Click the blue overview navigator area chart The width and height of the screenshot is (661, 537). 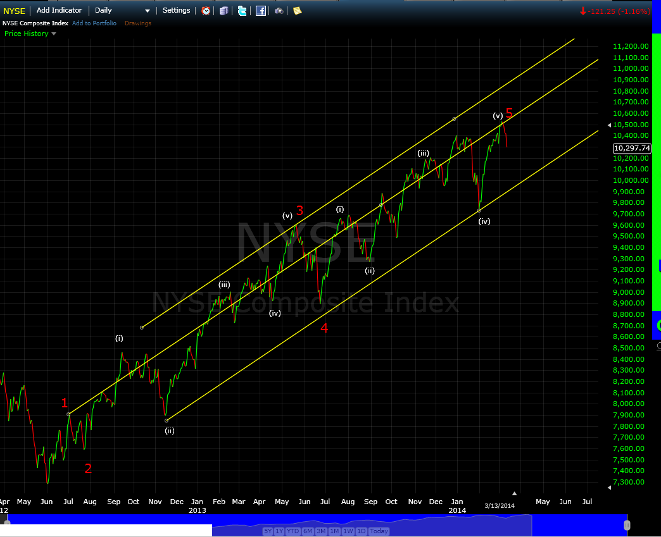click(x=372, y=525)
